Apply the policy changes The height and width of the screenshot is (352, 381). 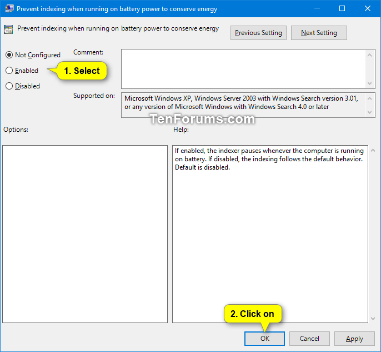point(354,339)
